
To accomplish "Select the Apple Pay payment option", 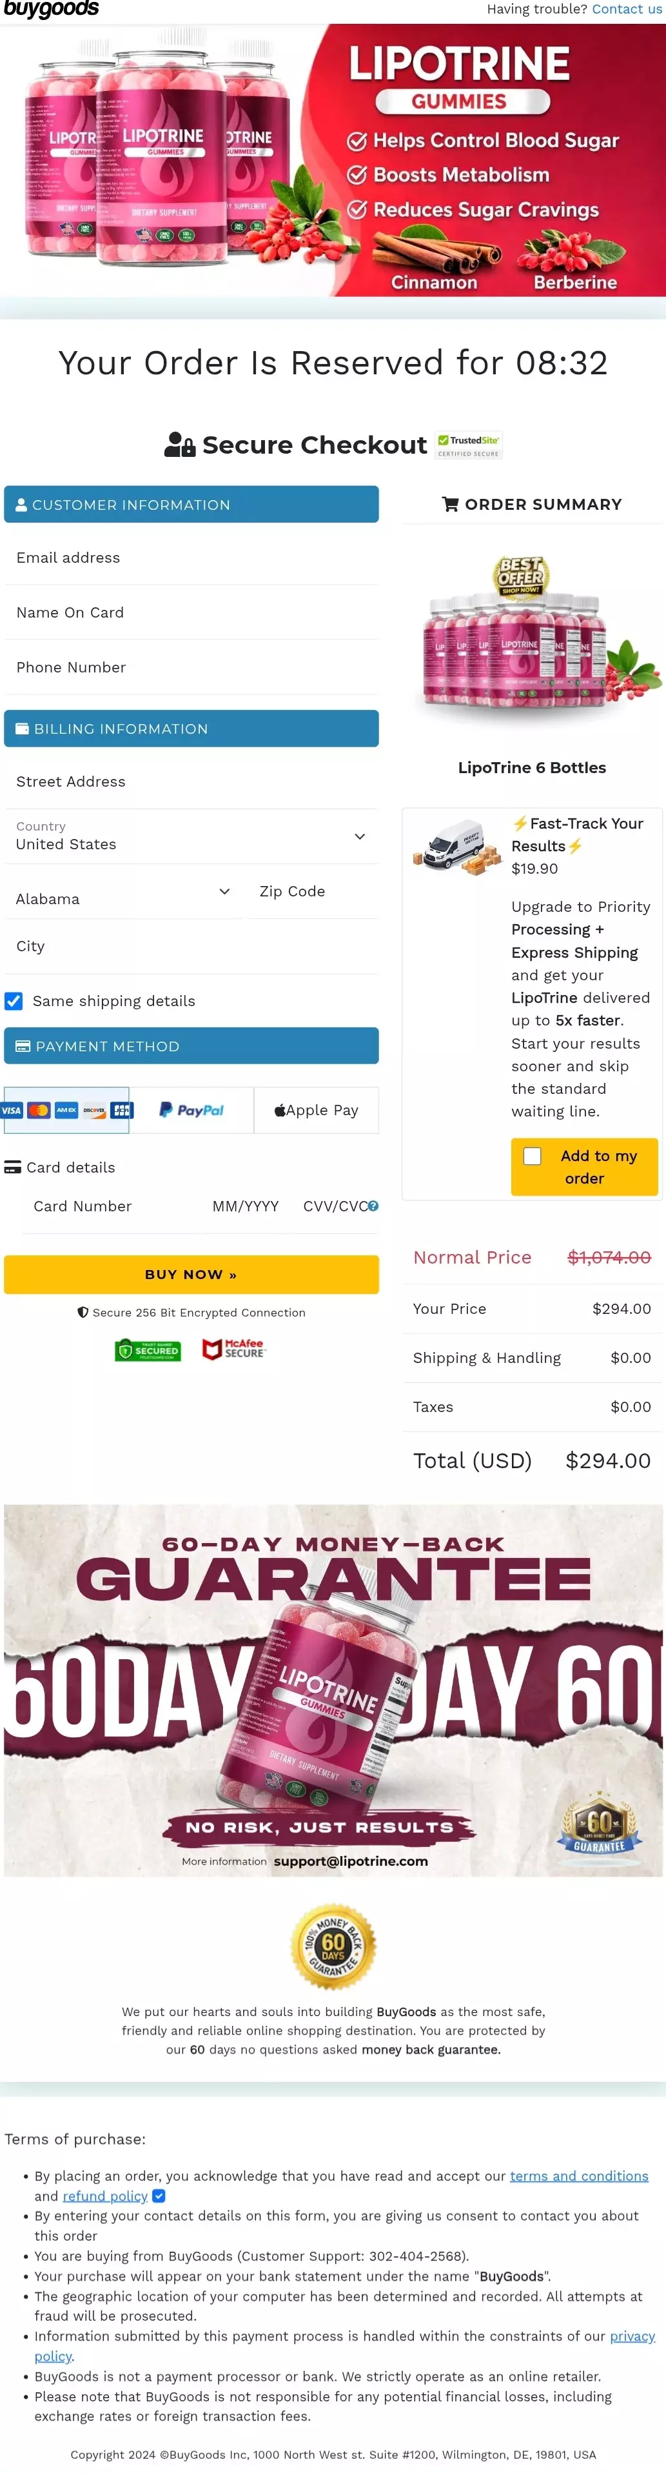I will 317,1110.
